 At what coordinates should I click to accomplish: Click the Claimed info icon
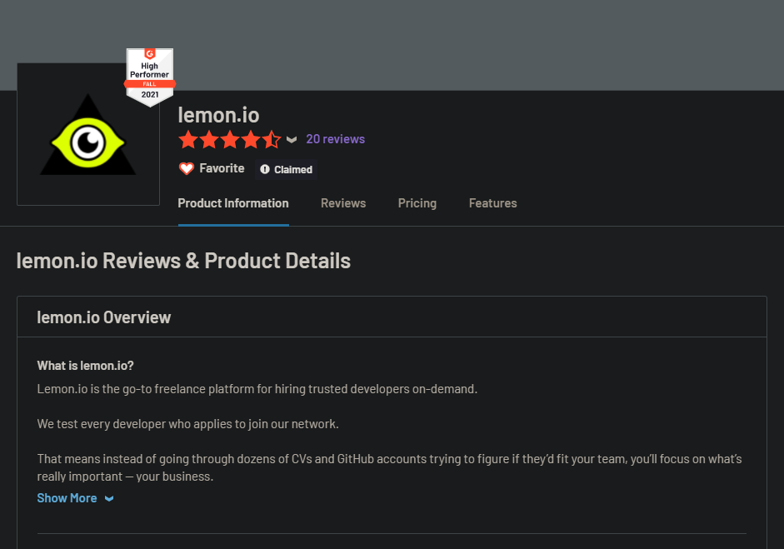[x=265, y=169]
